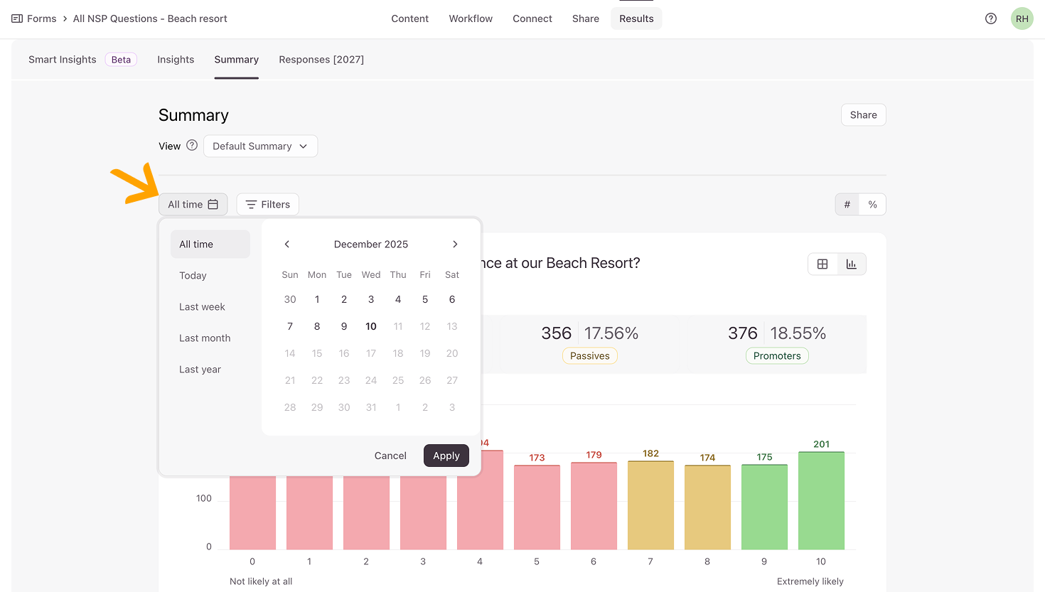Toggle results to count (#) display
The image size is (1045, 592).
pyautogui.click(x=847, y=205)
